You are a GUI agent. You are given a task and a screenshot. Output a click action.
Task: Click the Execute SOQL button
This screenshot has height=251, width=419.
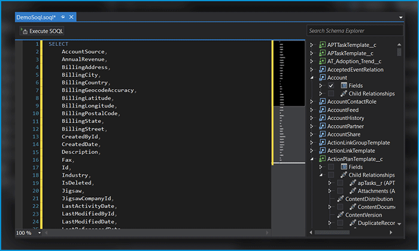click(42, 31)
